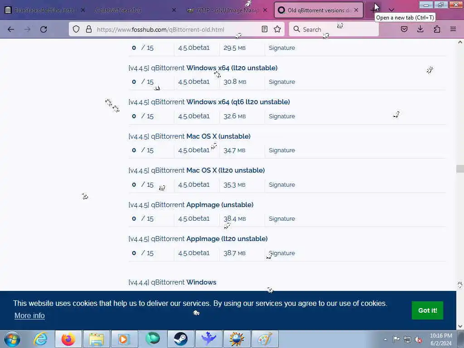
Task: Open the Downloads panel
Action: [420, 29]
